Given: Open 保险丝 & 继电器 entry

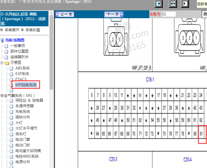Looking at the screenshot, I should pyautogui.click(x=29, y=100).
